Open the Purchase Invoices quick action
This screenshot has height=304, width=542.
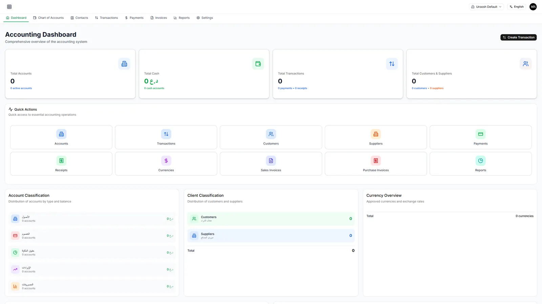coord(376,164)
